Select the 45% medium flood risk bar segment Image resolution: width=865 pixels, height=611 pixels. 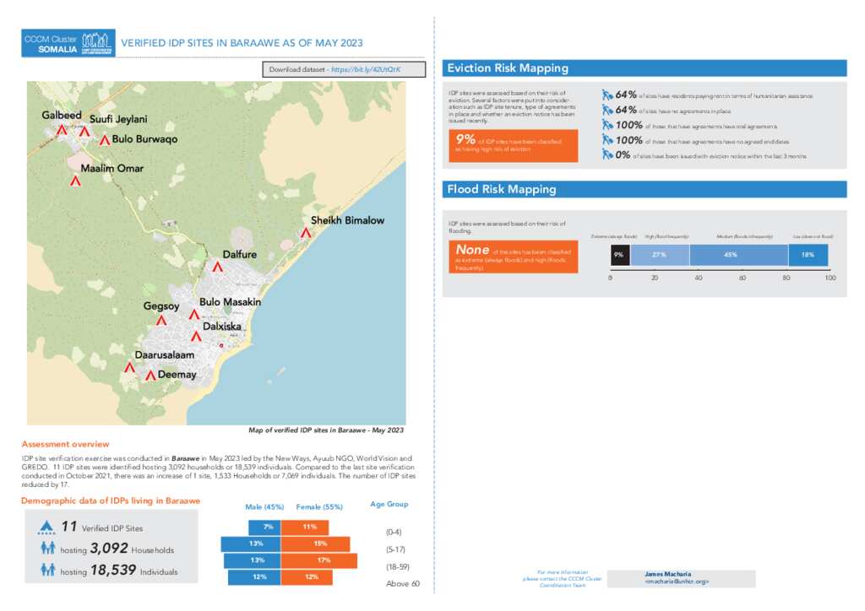(737, 254)
